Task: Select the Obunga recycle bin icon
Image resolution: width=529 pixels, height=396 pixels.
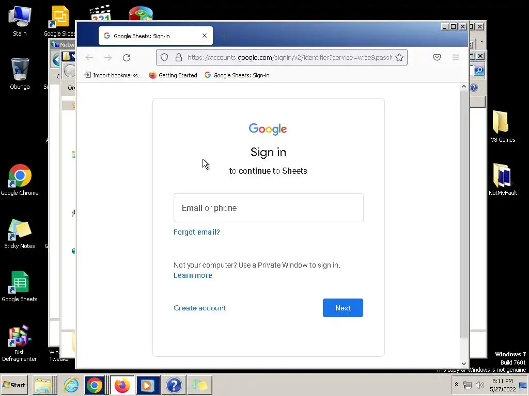Action: (x=20, y=73)
